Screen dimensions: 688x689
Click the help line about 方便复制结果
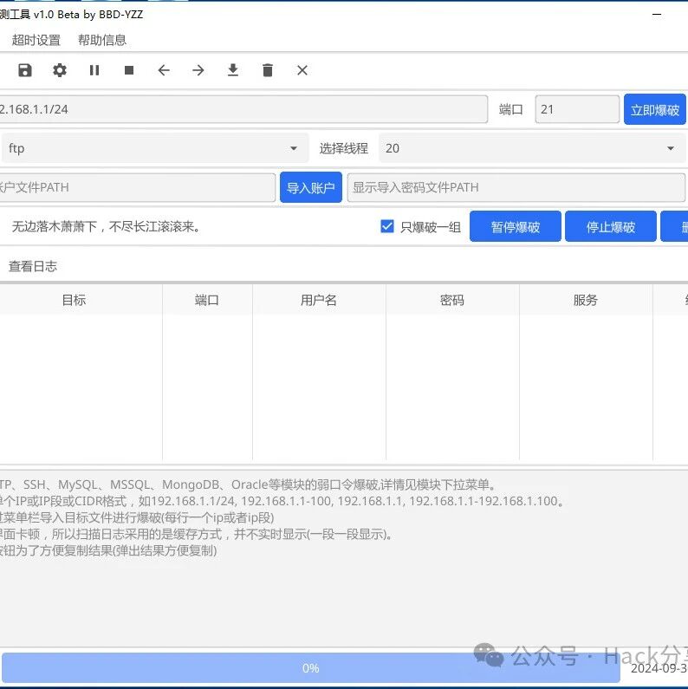pos(108,550)
